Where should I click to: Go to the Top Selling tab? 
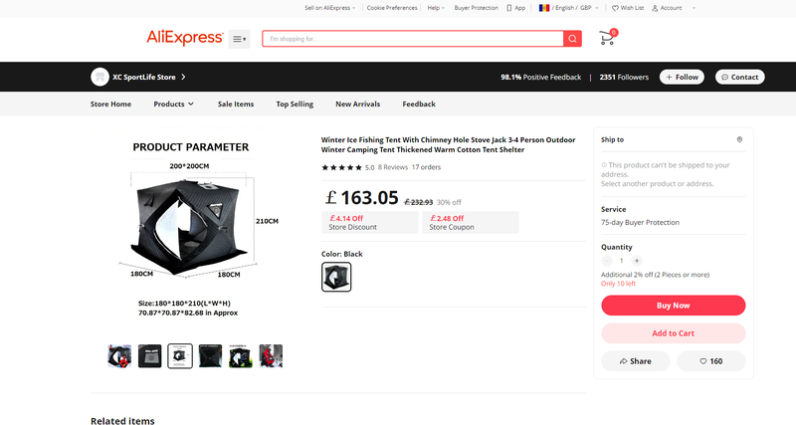tap(295, 104)
